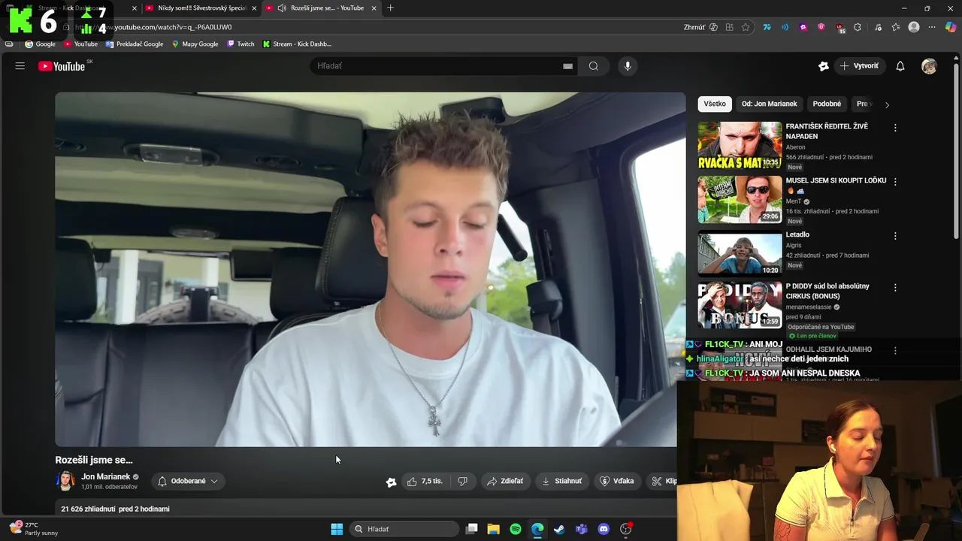
Task: Open Edge browser profile icon
Action: [x=914, y=27]
